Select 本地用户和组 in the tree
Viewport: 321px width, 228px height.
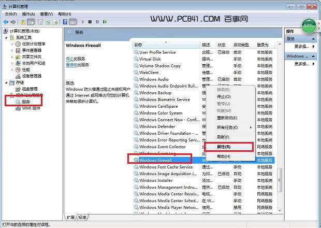[x=34, y=63]
